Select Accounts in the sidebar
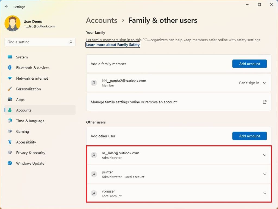Image resolution: width=278 pixels, height=209 pixels. pyautogui.click(x=24, y=110)
